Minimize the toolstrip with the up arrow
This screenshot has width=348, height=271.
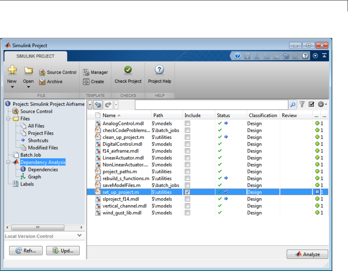tap(324, 56)
